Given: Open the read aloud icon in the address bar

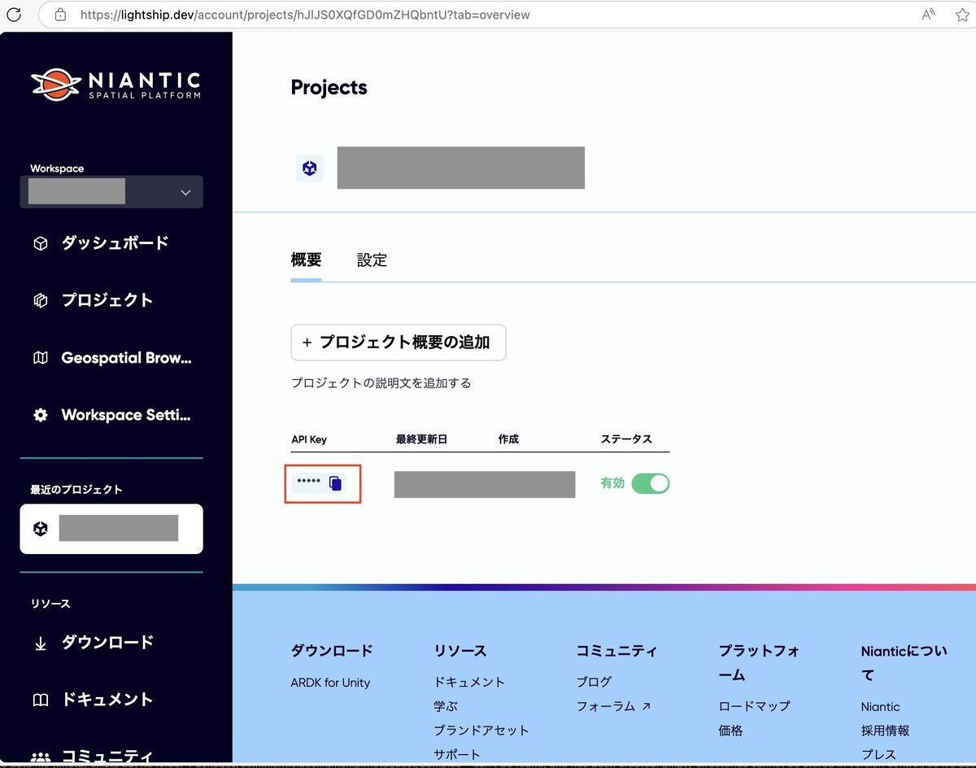Looking at the screenshot, I should (928, 15).
